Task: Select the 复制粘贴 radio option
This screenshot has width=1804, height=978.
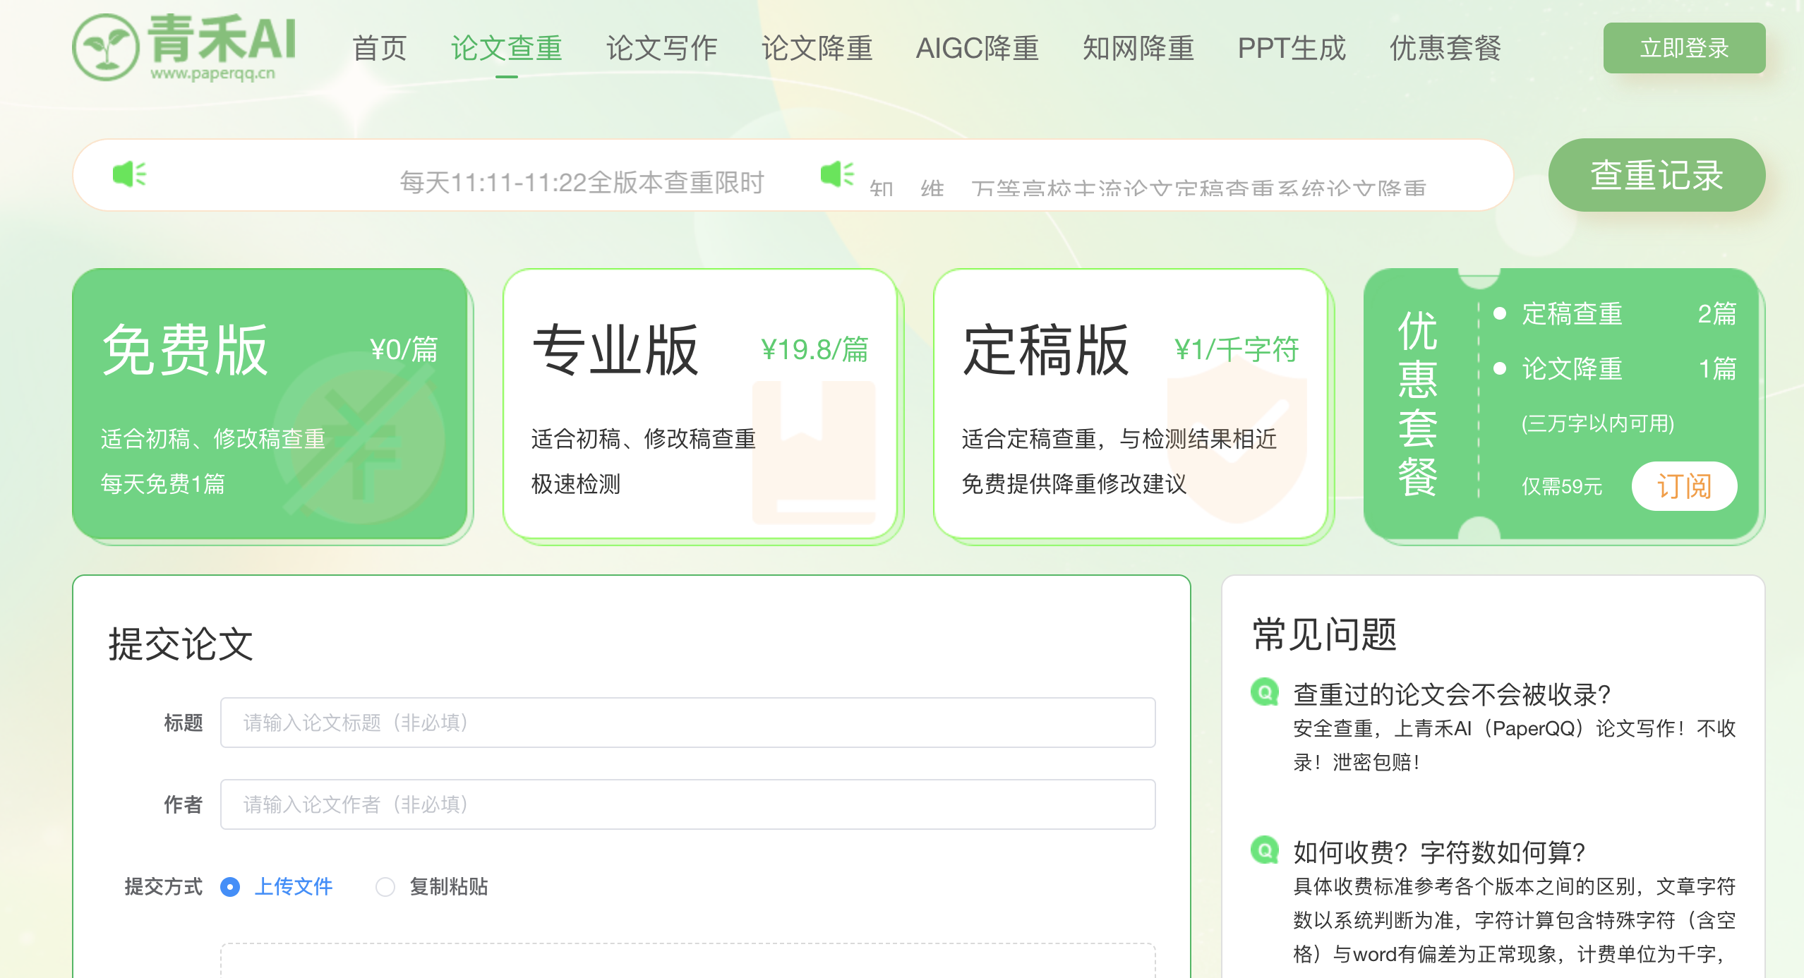Action: [x=385, y=887]
